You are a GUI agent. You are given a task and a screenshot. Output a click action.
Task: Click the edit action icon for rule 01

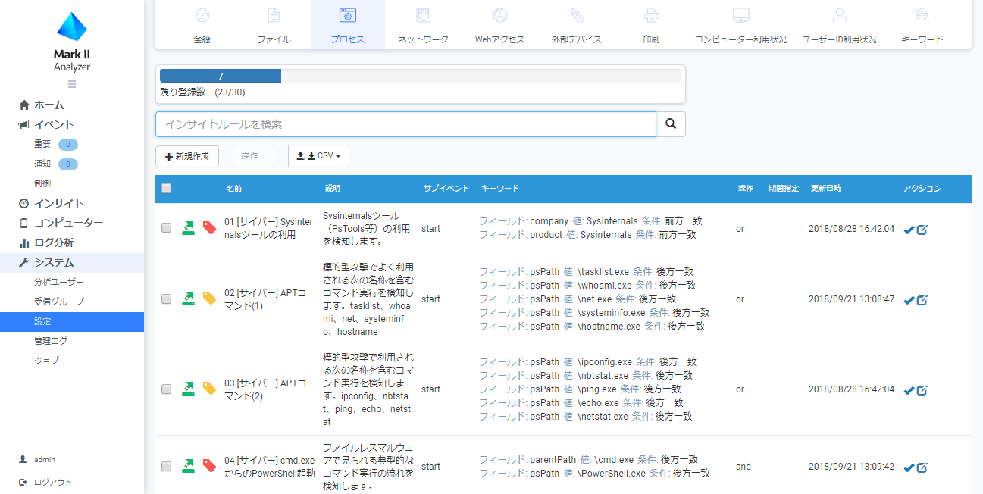[x=922, y=230]
